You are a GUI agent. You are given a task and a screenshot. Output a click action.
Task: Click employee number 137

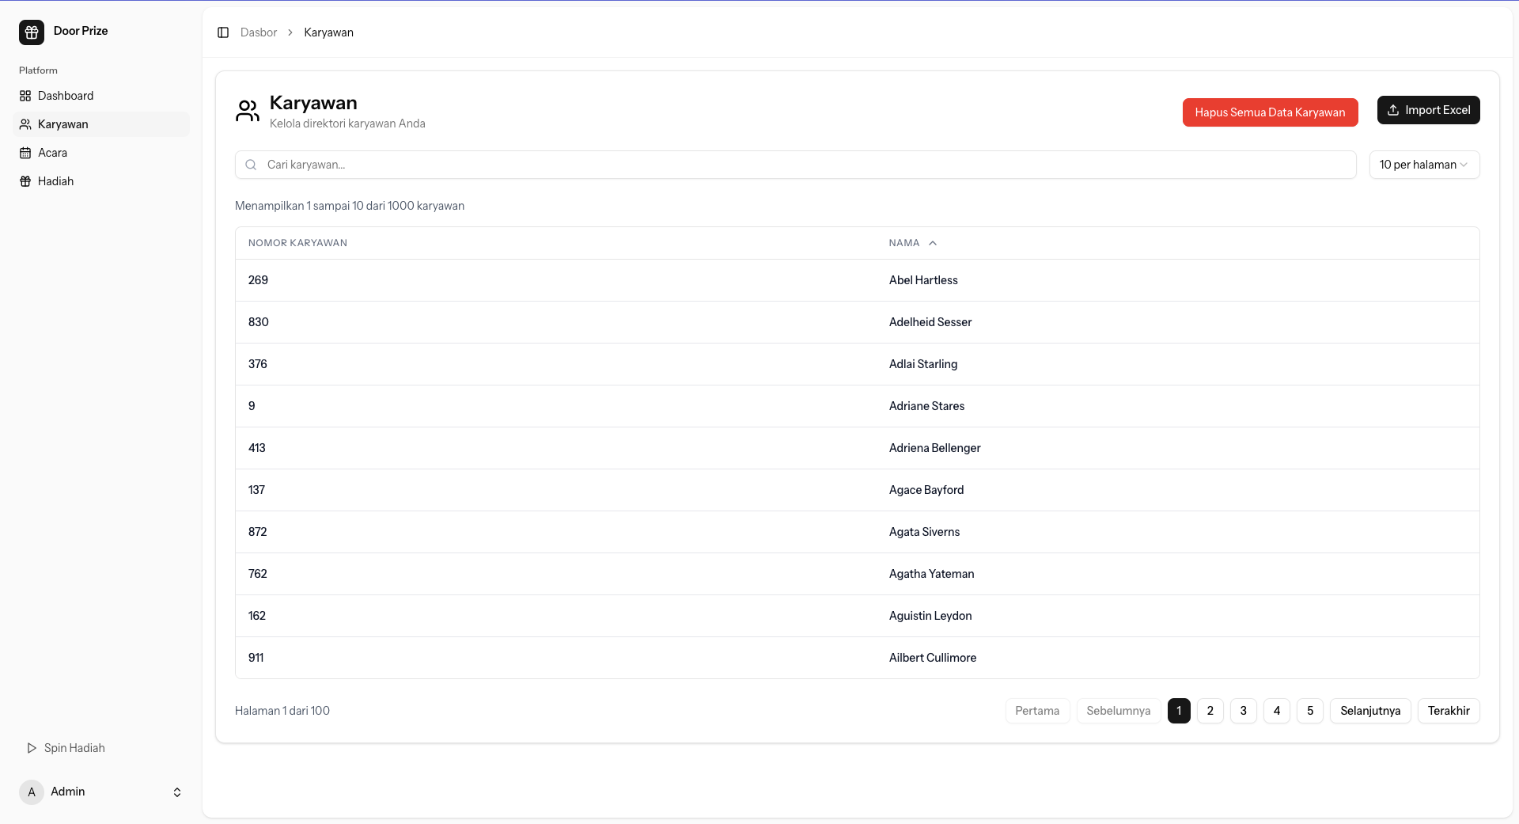pos(256,490)
